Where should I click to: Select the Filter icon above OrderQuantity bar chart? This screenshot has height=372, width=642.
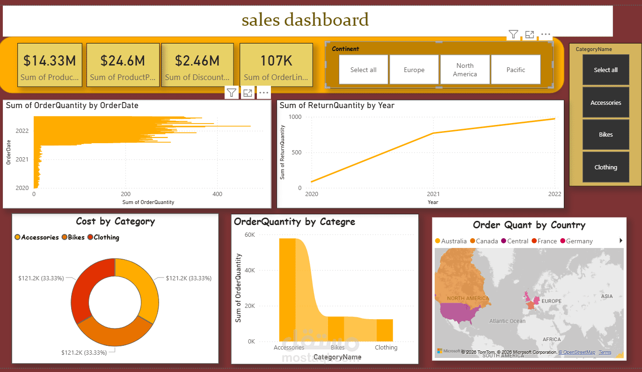tap(232, 92)
